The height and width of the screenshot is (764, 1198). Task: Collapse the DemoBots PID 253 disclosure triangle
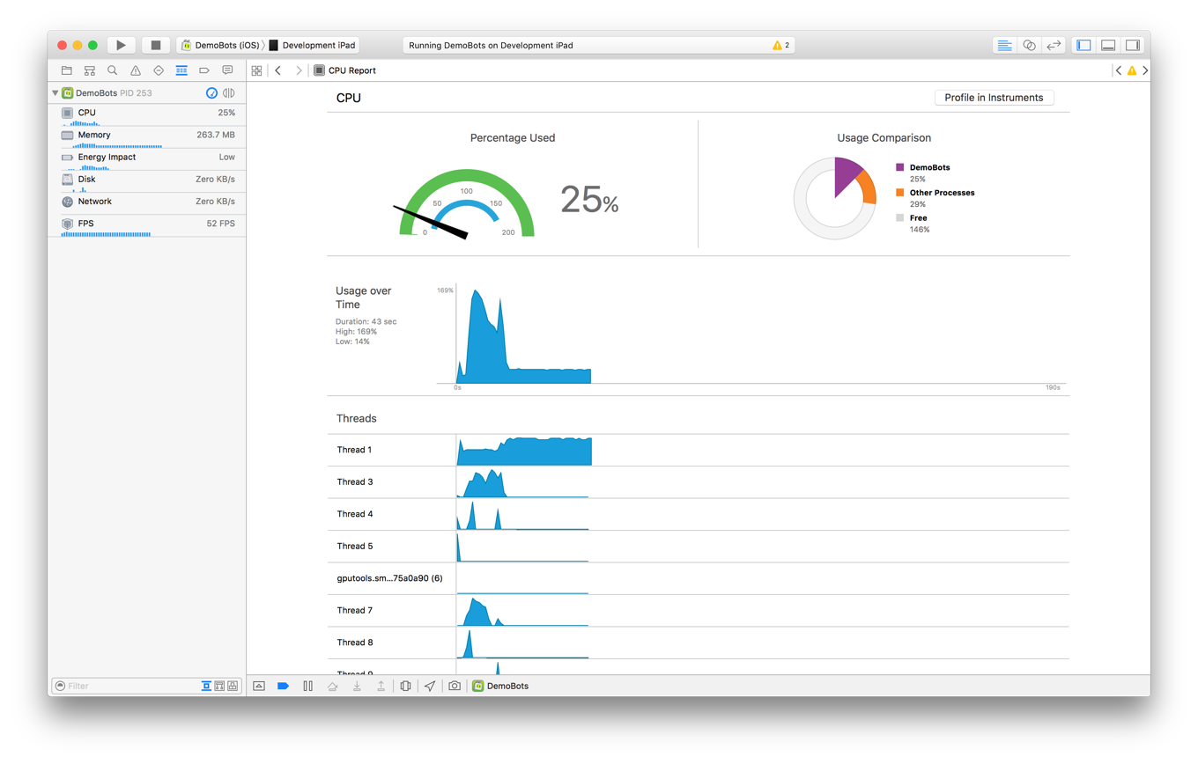pyautogui.click(x=55, y=92)
